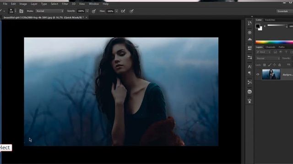Open the Type menu

click(x=44, y=4)
